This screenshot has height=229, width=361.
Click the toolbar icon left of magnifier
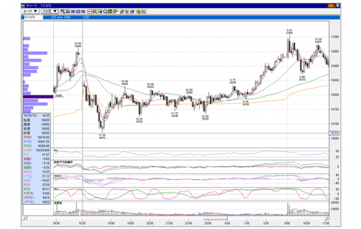[x=100, y=11]
